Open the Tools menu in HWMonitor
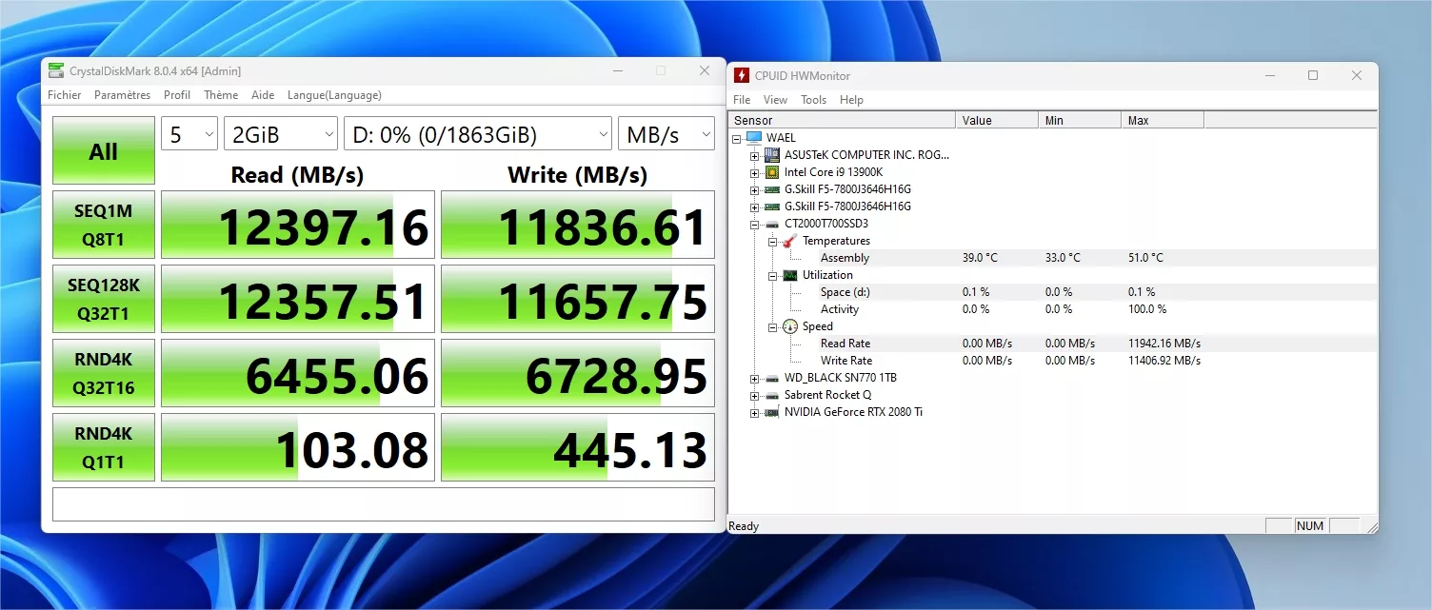Screen dimensions: 1432x610 tap(814, 100)
